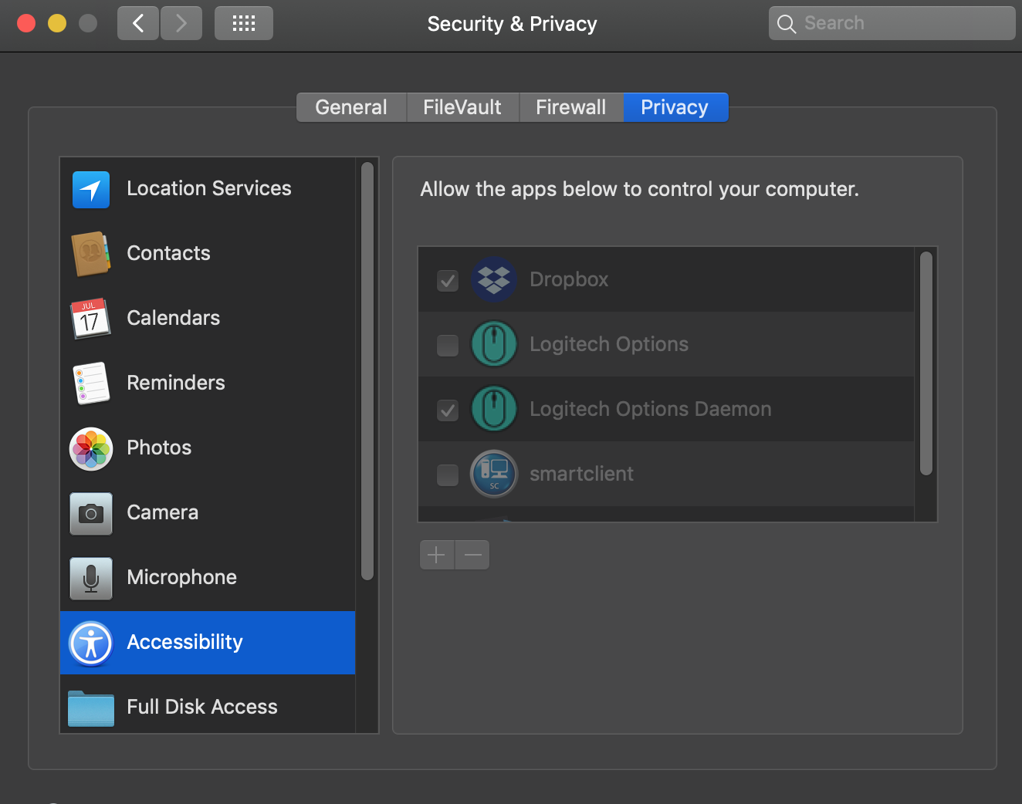Click the Location Services arrow icon
Screen dimensions: 1022x804
pos(91,190)
